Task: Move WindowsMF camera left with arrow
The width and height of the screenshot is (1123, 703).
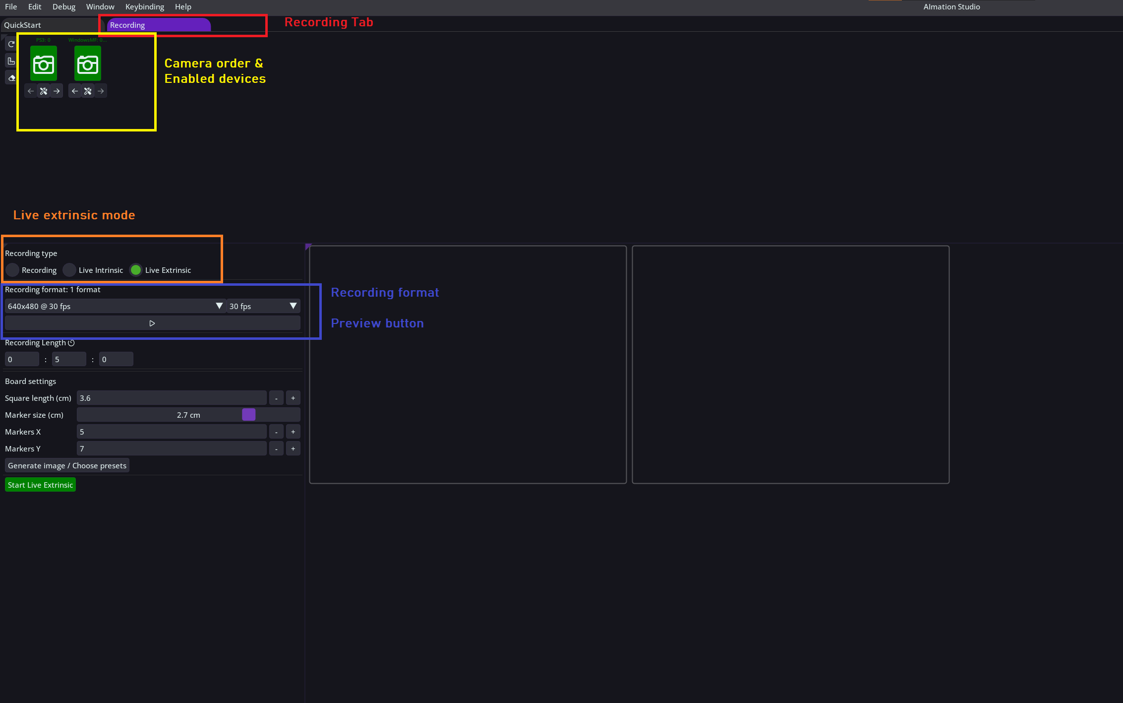Action: [75, 91]
